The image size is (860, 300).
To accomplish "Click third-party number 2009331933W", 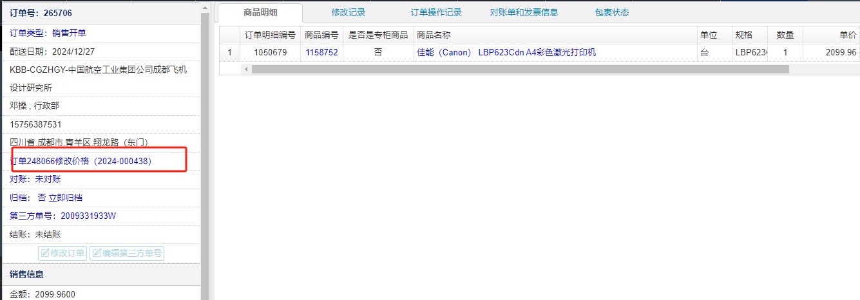I will (x=88, y=216).
